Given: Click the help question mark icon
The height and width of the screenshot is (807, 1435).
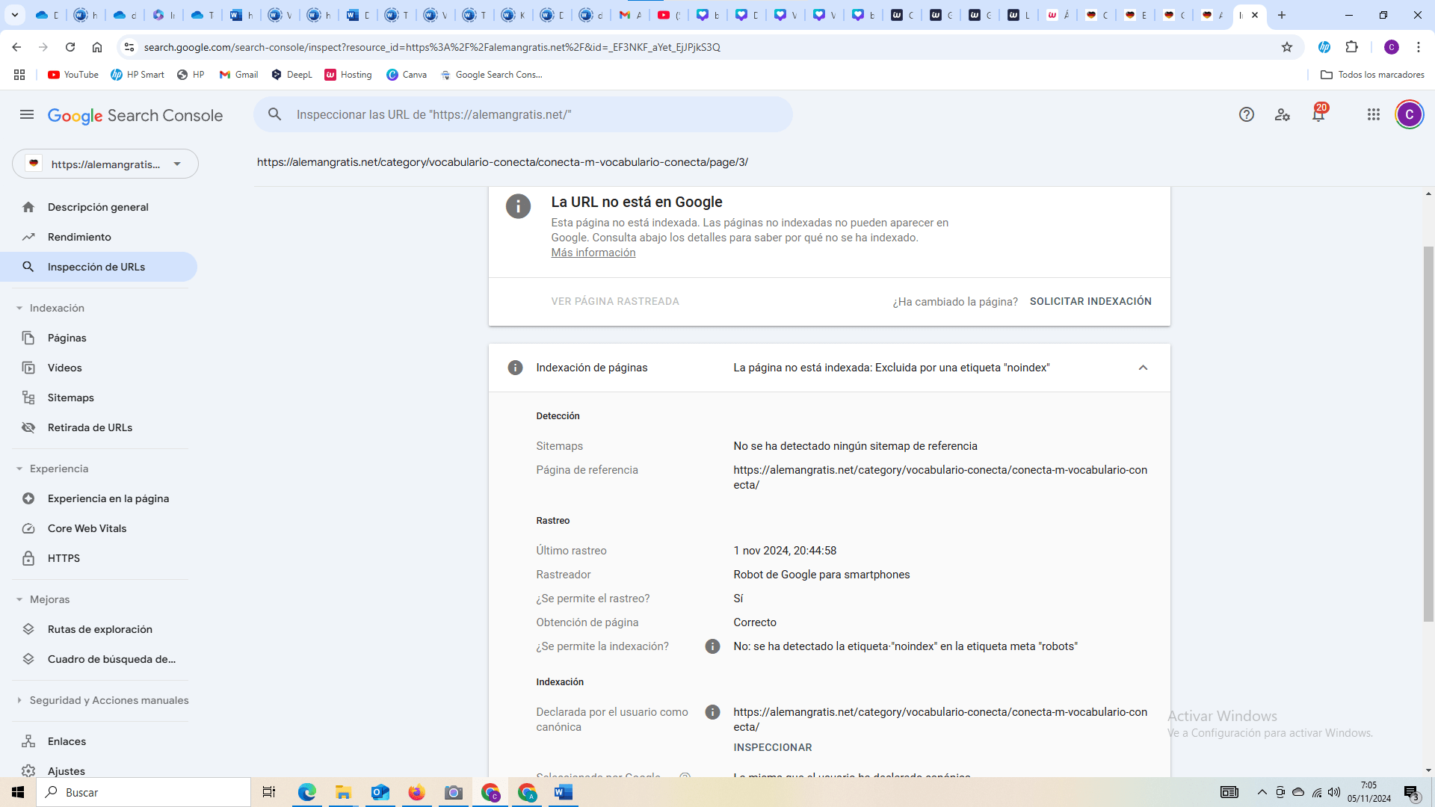Looking at the screenshot, I should pos(1247,114).
